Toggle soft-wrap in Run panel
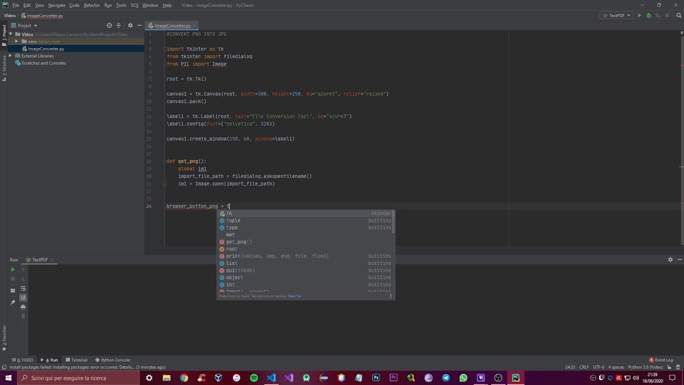684x385 pixels. (x=23, y=289)
